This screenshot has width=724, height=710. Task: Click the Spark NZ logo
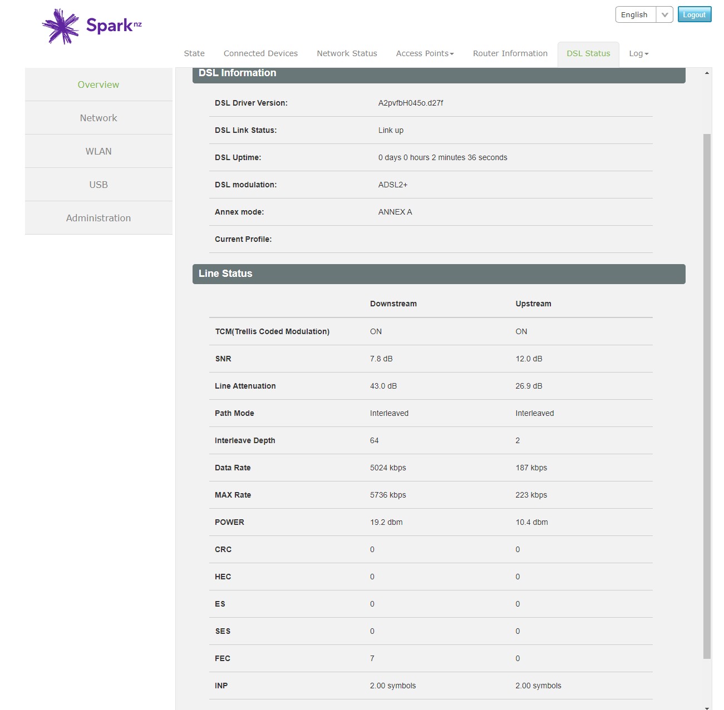point(92,26)
